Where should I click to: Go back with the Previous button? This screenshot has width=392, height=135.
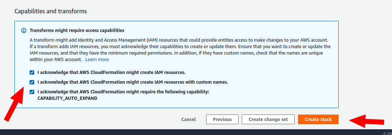222,119
